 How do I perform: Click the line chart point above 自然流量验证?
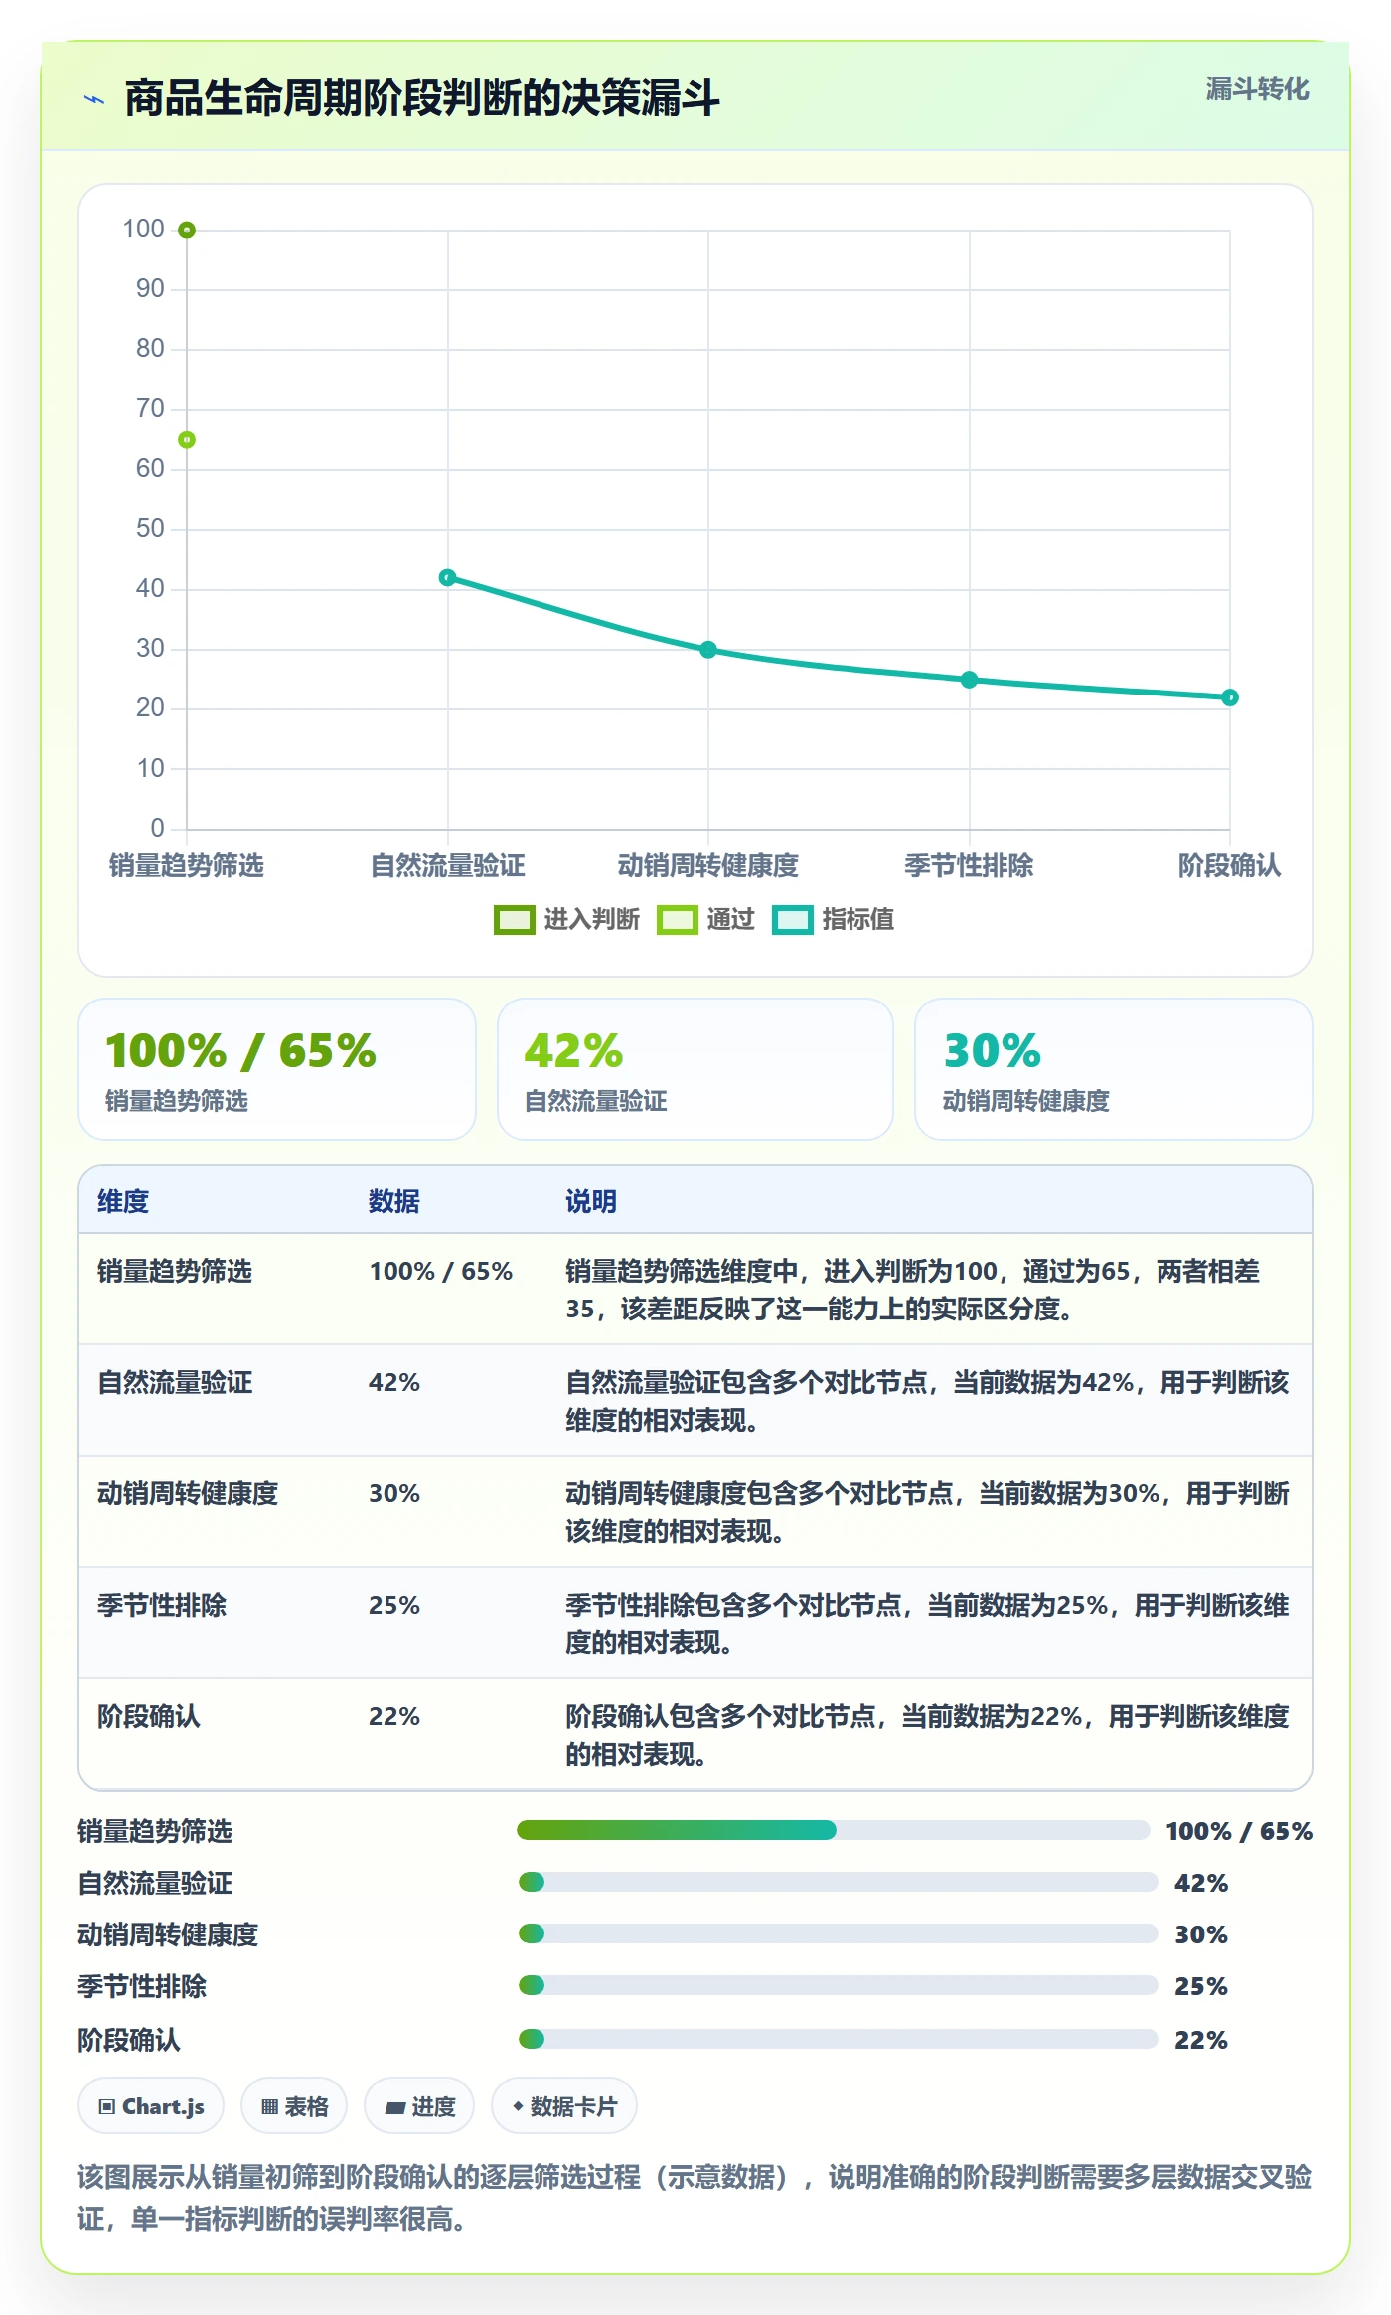point(448,578)
